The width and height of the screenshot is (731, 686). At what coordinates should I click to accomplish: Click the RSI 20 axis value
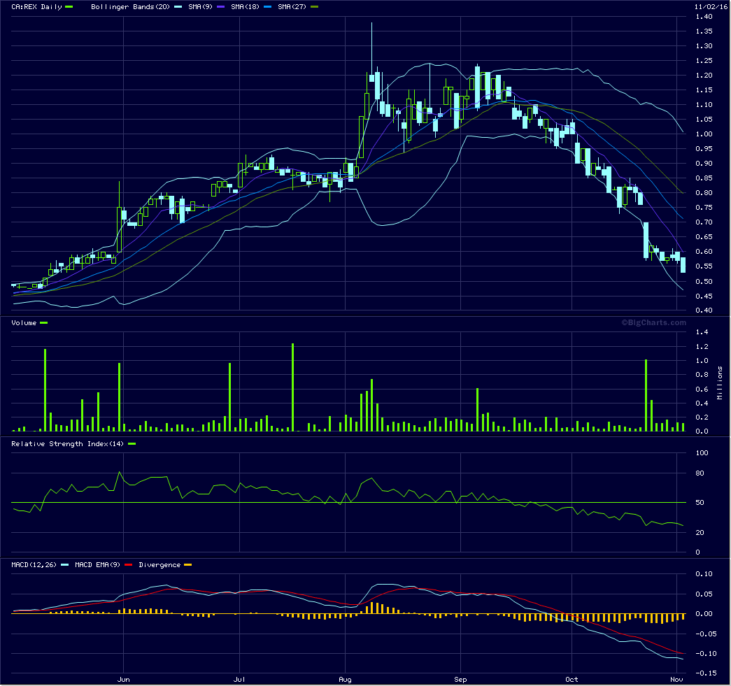[700, 533]
